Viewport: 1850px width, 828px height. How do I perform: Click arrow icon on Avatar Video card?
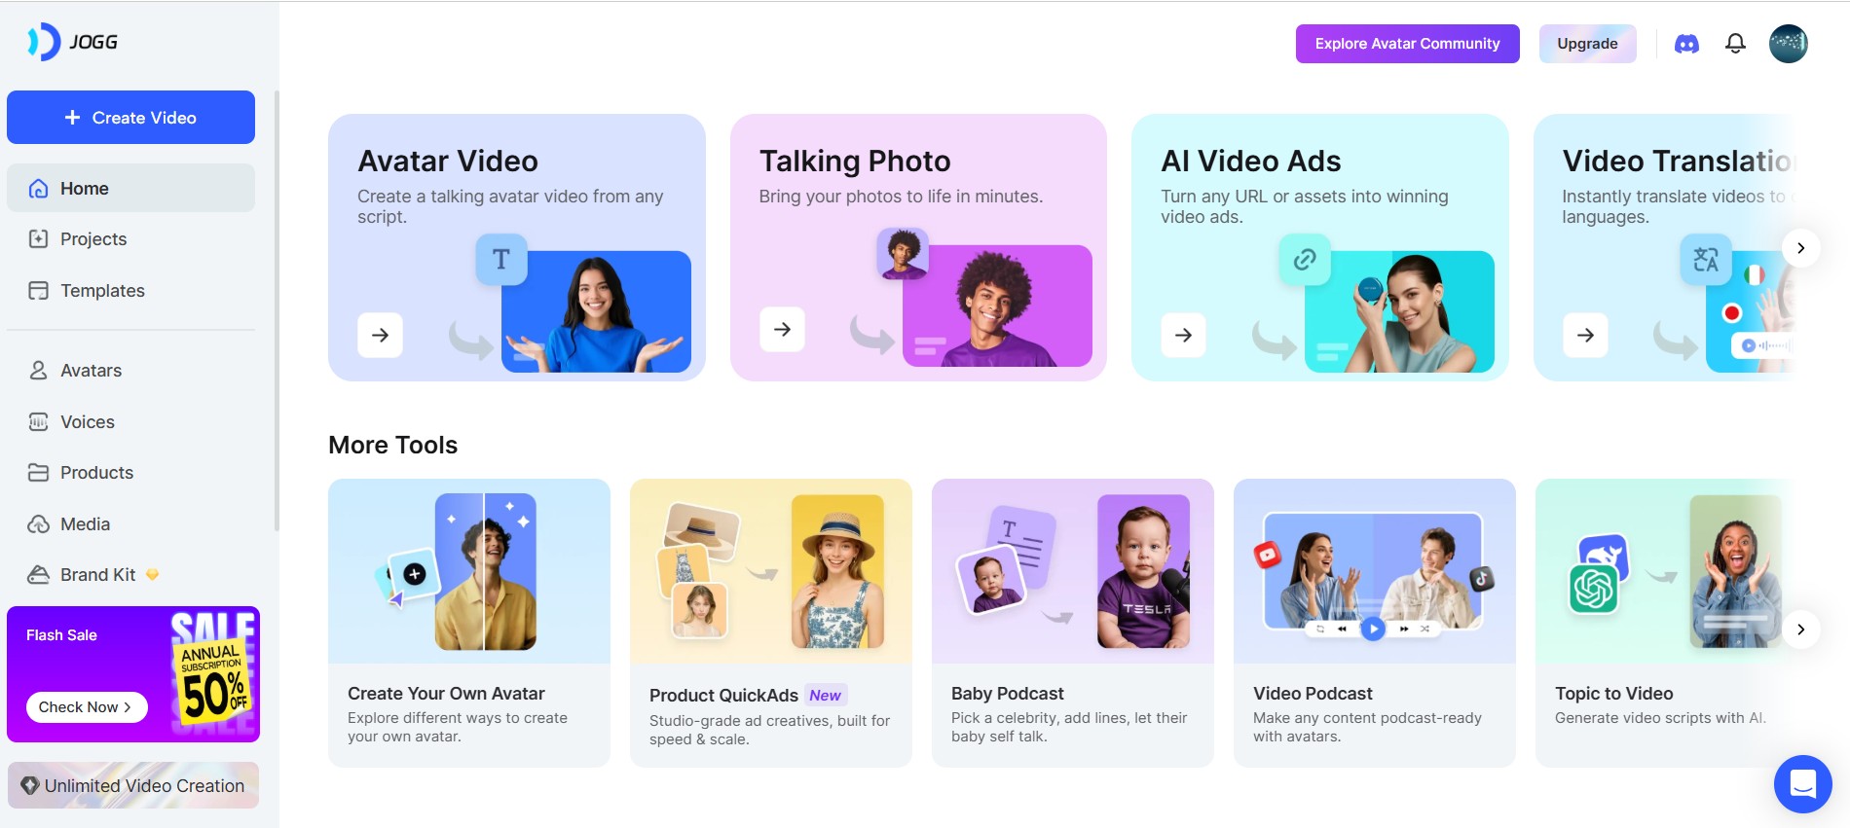[381, 335]
